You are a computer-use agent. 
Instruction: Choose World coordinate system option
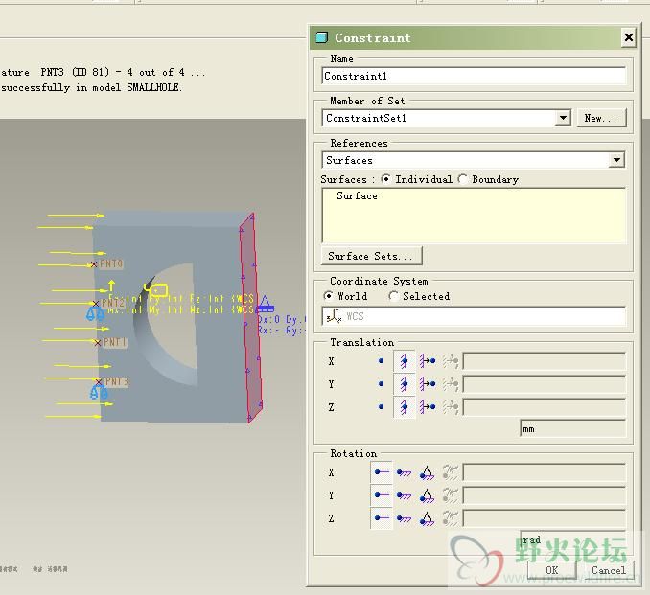(328, 296)
